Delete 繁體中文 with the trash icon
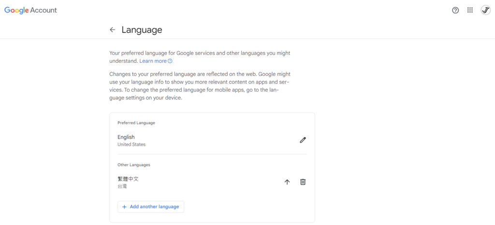 pyautogui.click(x=303, y=182)
